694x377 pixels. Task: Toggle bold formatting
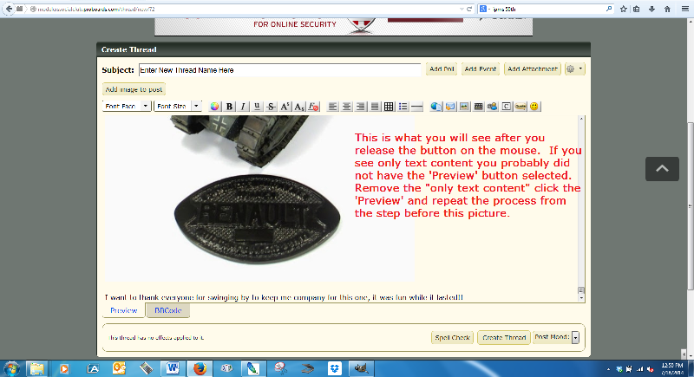(x=229, y=107)
